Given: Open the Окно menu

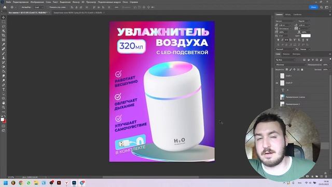Looking at the screenshot, I should (125, 2).
